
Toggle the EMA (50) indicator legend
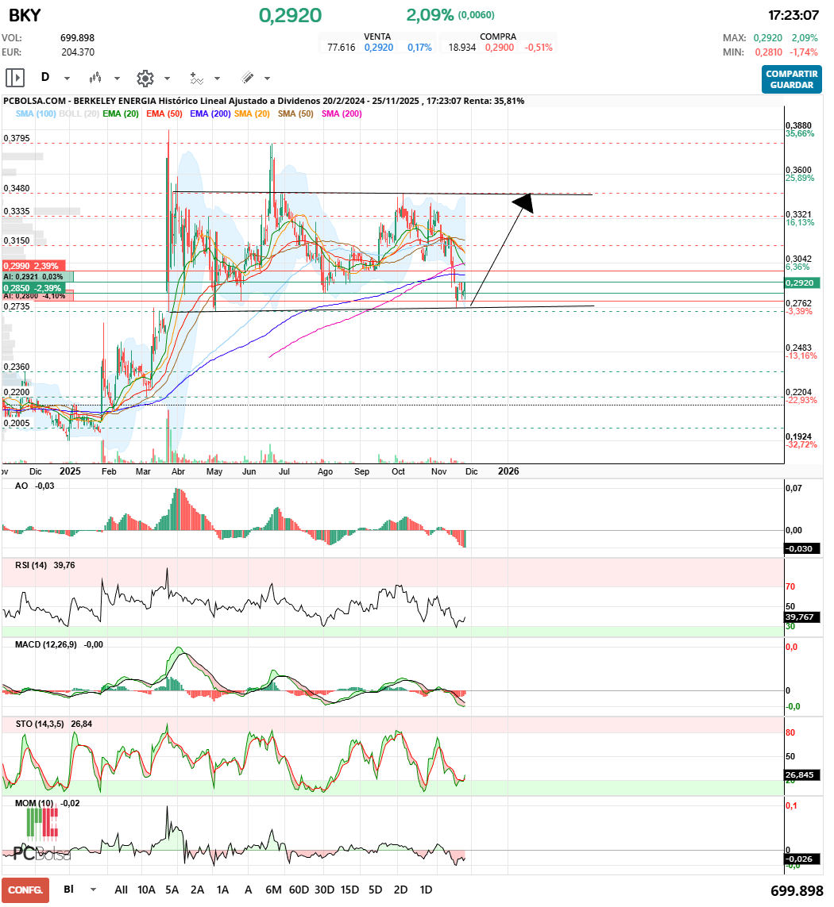coord(164,114)
